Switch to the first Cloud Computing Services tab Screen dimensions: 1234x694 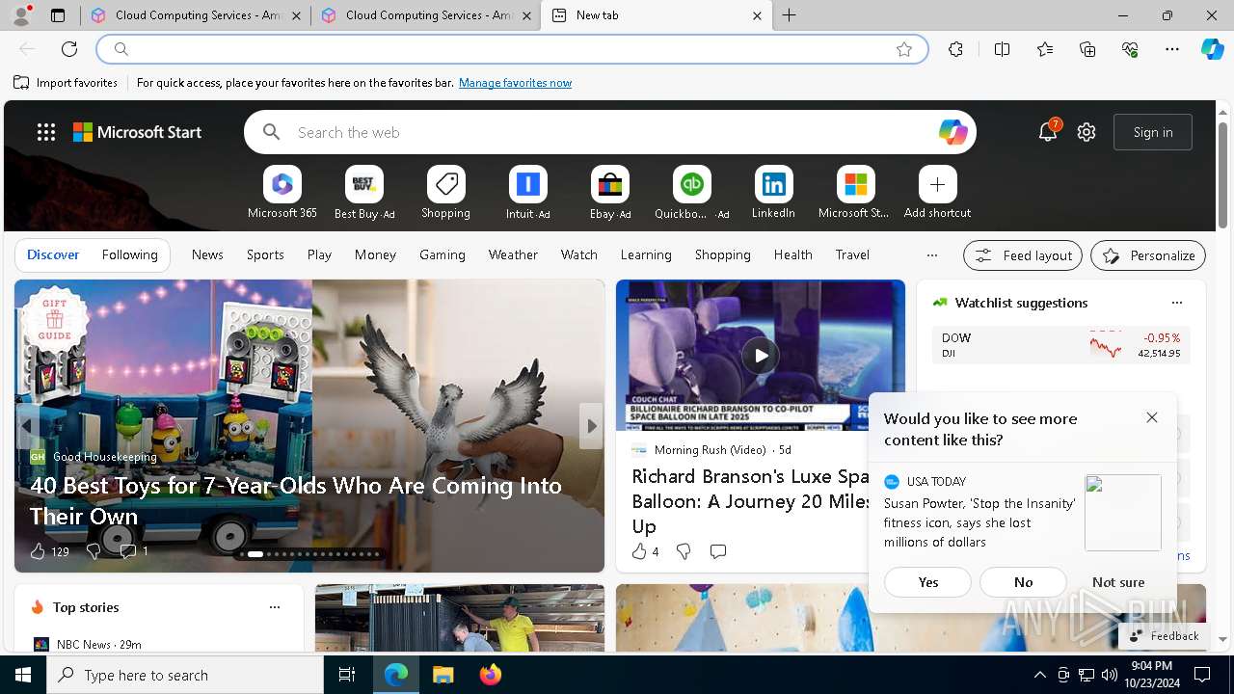pyautogui.click(x=197, y=15)
